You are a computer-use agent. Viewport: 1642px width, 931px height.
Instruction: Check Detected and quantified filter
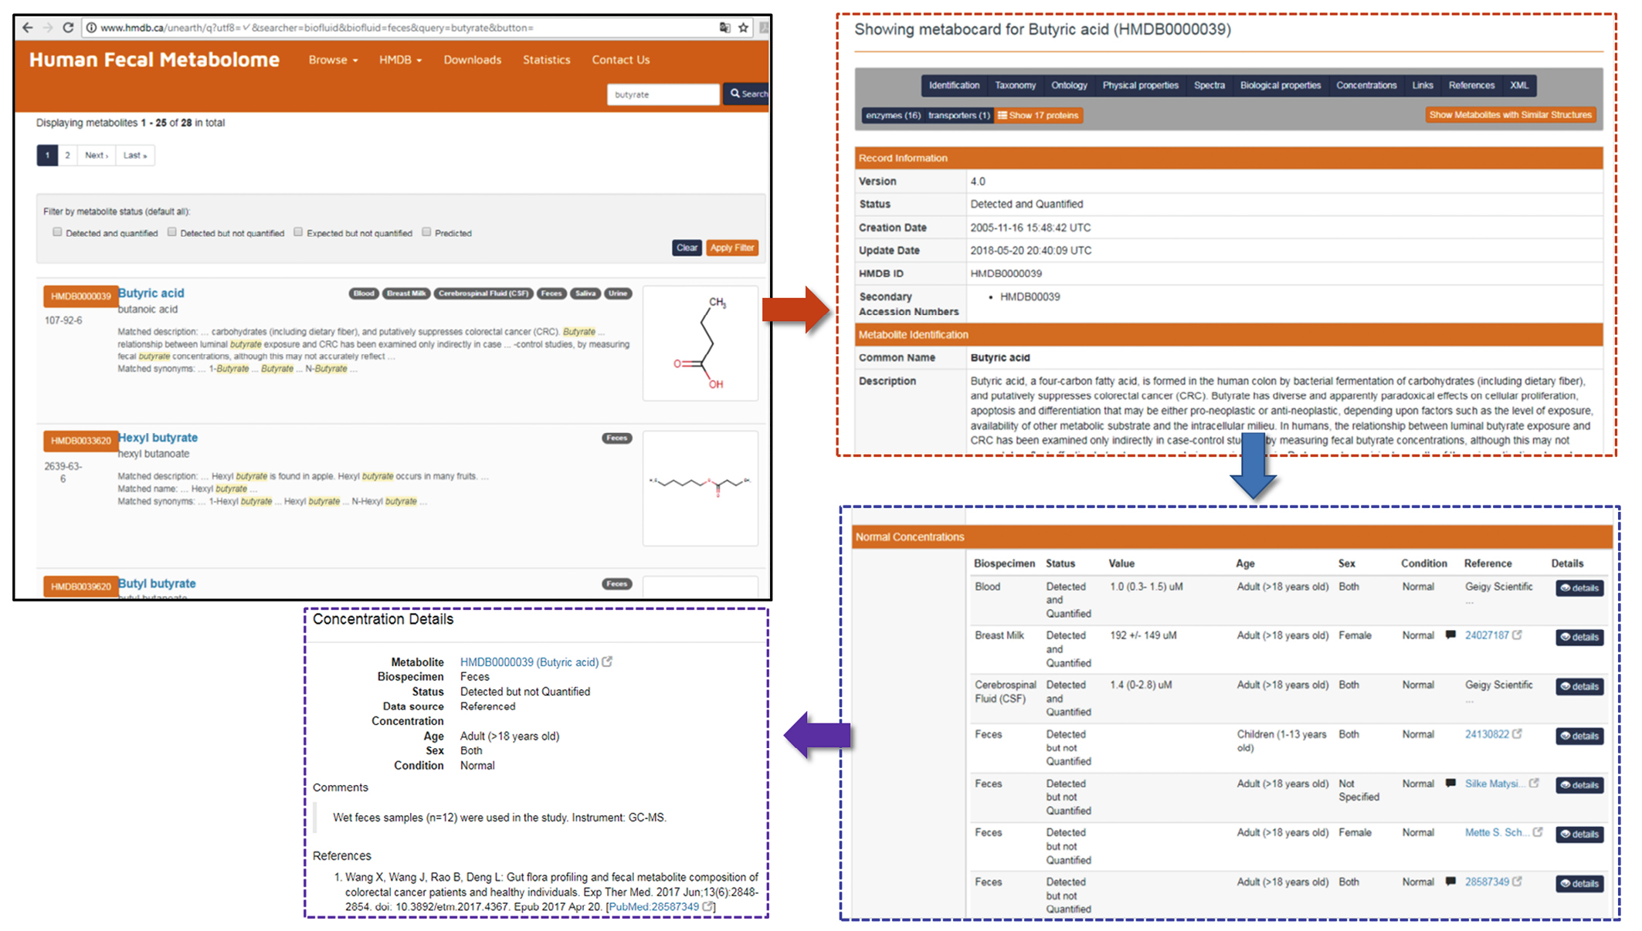(57, 232)
